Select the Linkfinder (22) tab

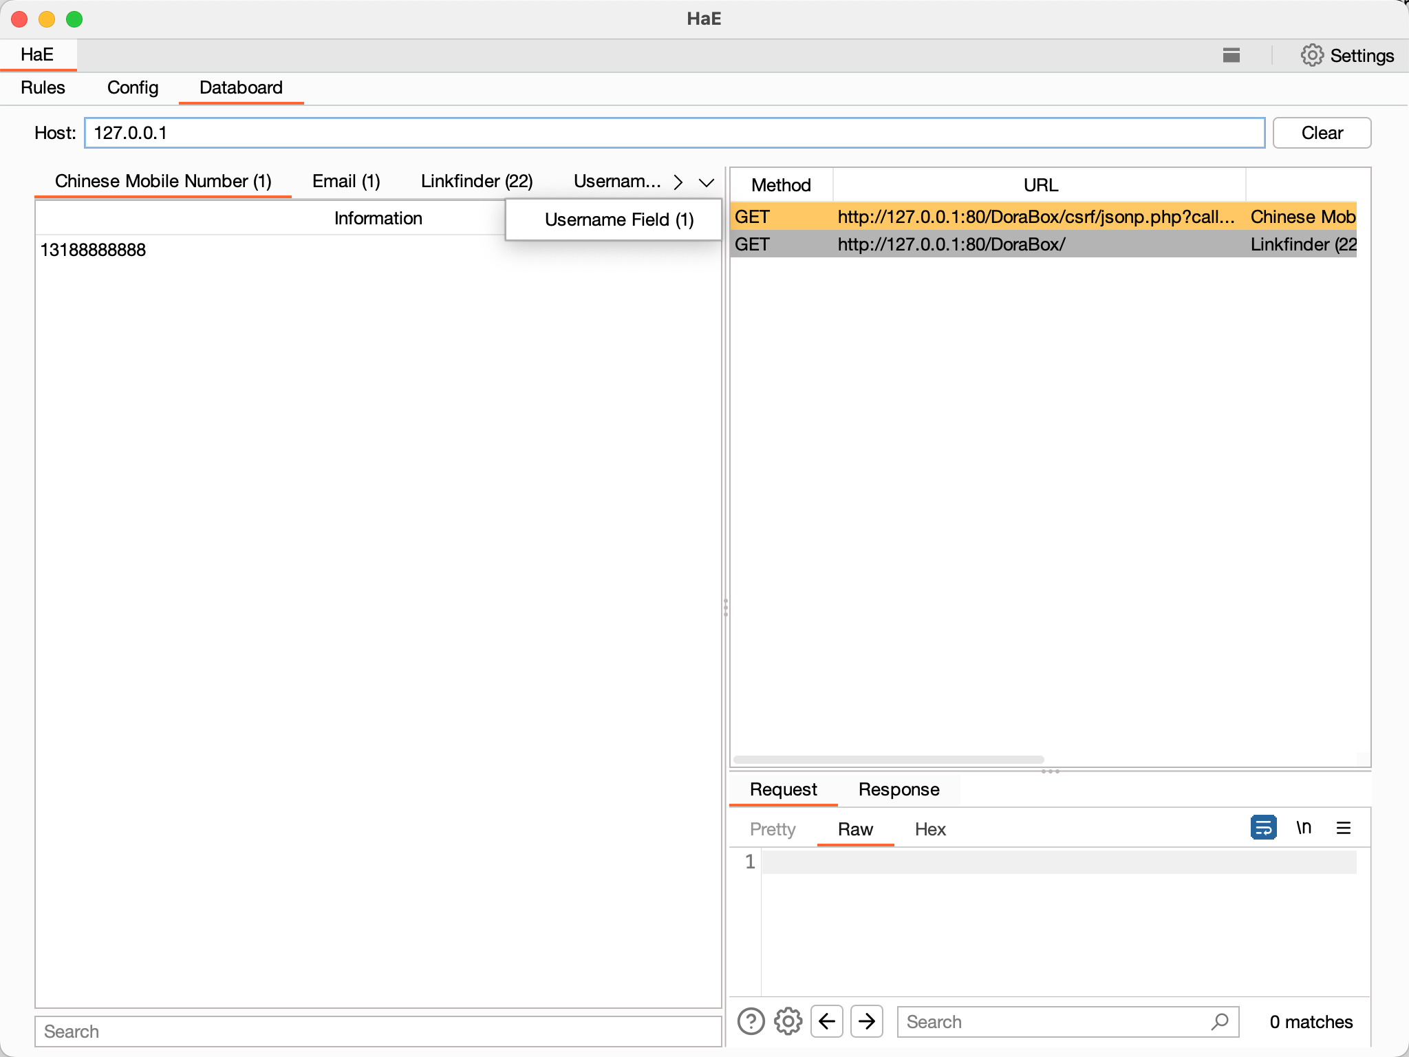477,182
